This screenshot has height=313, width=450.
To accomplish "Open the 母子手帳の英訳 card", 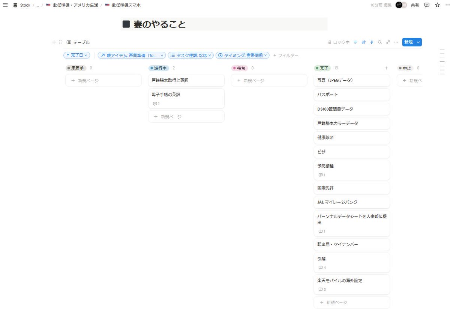I will point(186,98).
